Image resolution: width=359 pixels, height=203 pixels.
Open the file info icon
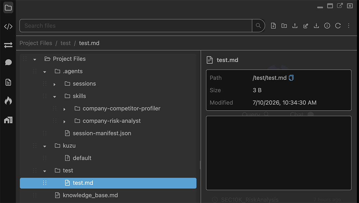pos(327,26)
